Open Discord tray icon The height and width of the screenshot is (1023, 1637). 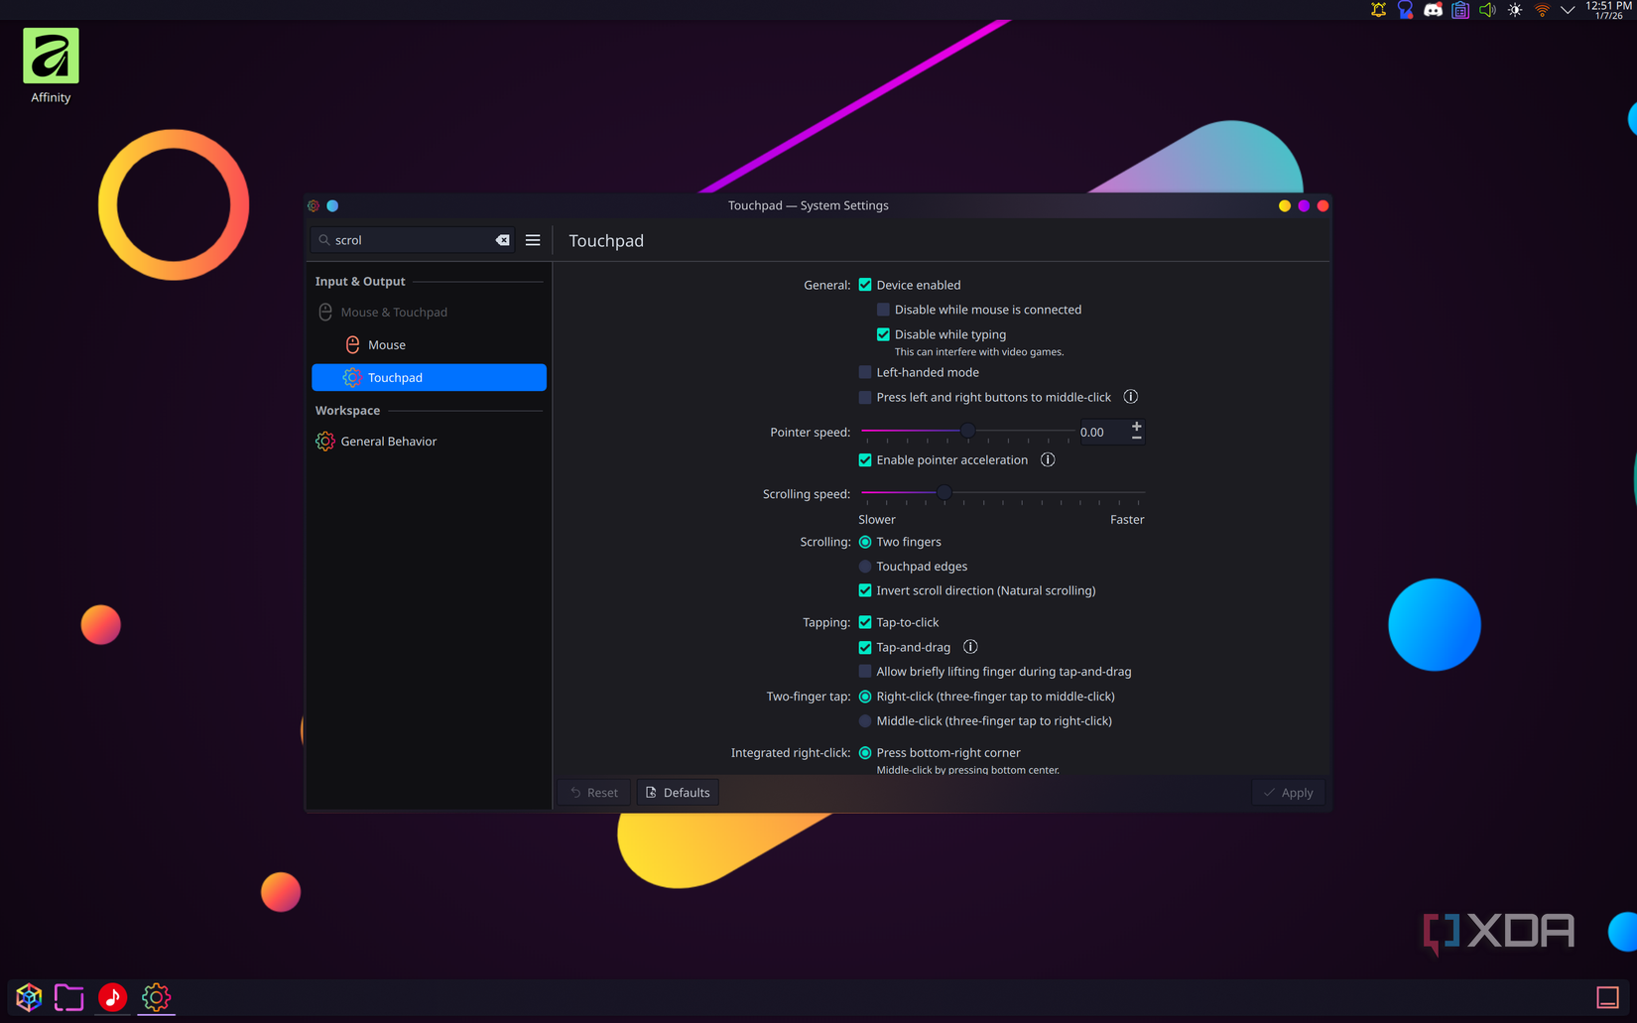coord(1433,10)
